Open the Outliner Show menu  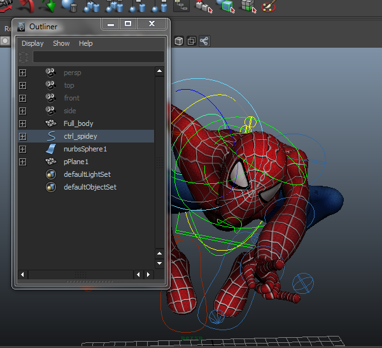click(x=61, y=43)
